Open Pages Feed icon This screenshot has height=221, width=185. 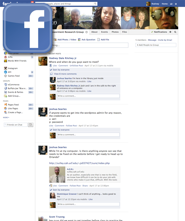point(6,105)
